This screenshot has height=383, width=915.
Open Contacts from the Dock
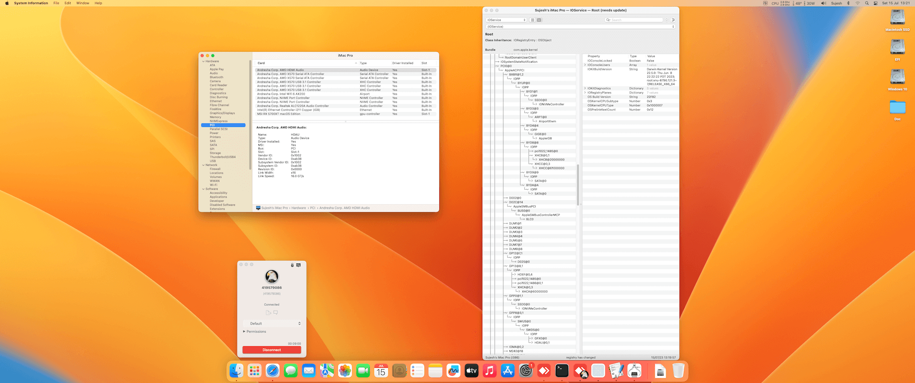pos(399,371)
